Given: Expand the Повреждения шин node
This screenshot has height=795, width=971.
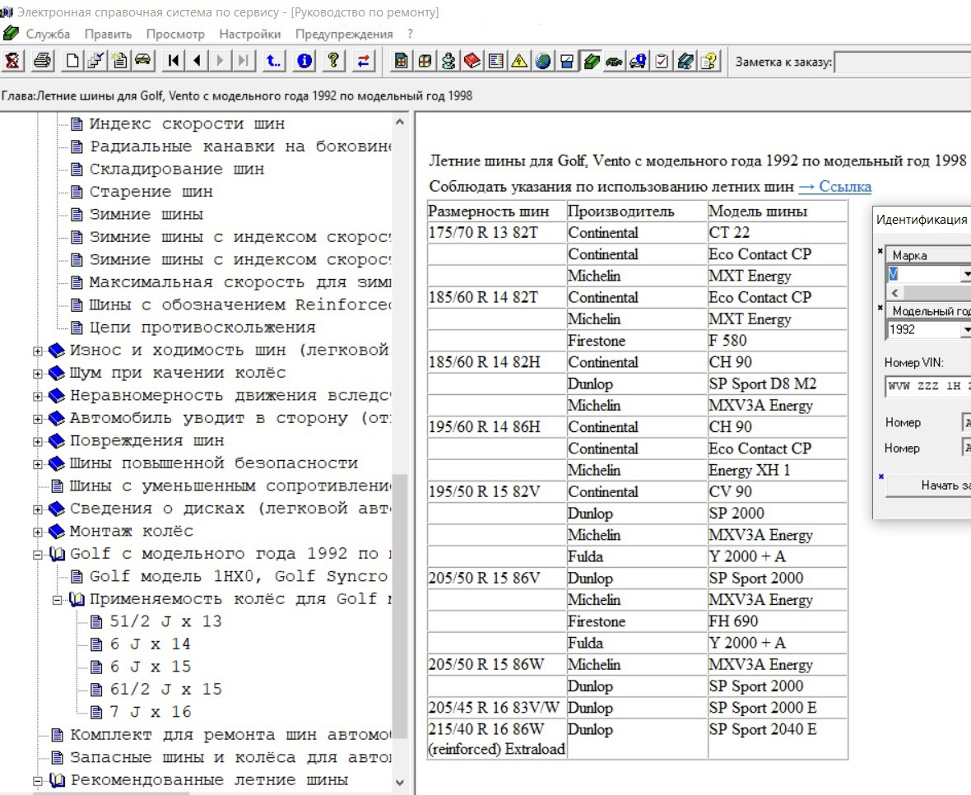Looking at the screenshot, I should coord(38,441).
